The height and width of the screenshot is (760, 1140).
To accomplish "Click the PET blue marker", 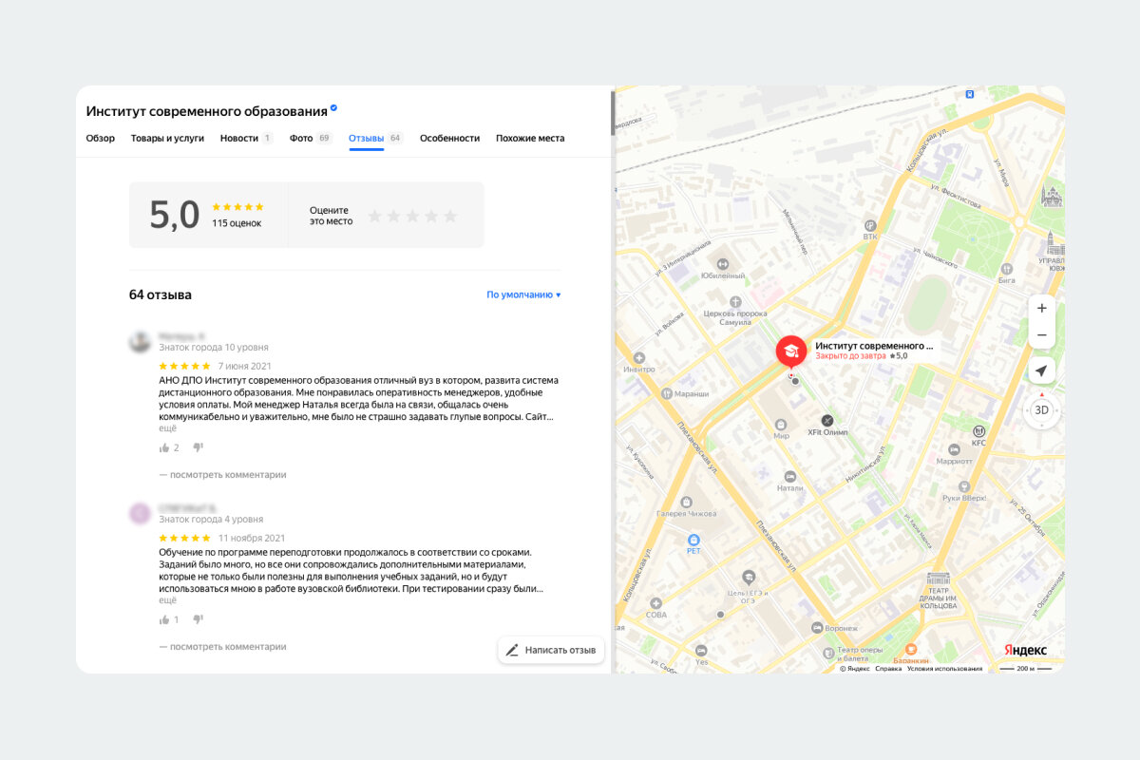I will [693, 539].
